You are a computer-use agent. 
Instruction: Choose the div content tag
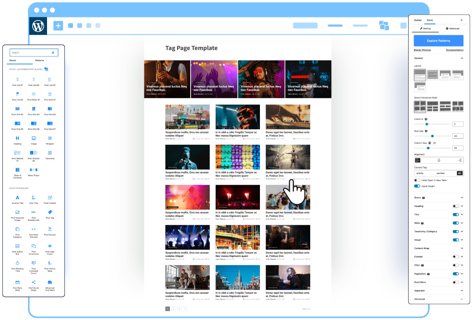(x=459, y=173)
